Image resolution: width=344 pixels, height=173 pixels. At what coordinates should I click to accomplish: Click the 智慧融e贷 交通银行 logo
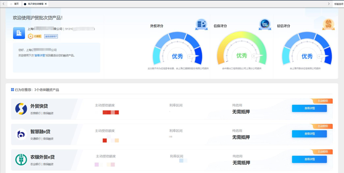pos(21,134)
